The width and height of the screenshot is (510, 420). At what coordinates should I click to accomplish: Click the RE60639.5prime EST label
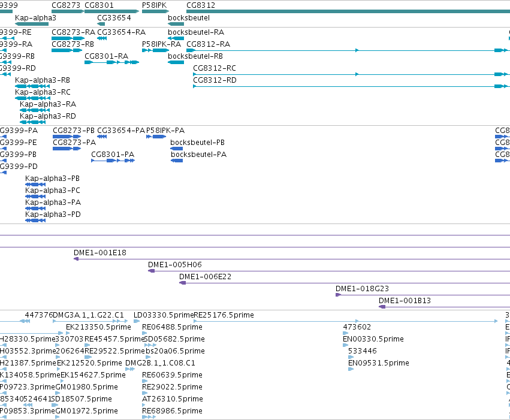pos(172,376)
